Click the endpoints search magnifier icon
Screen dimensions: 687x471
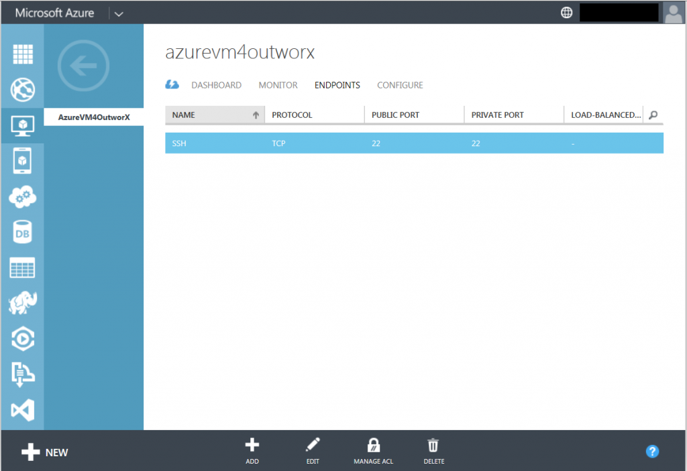(x=653, y=115)
